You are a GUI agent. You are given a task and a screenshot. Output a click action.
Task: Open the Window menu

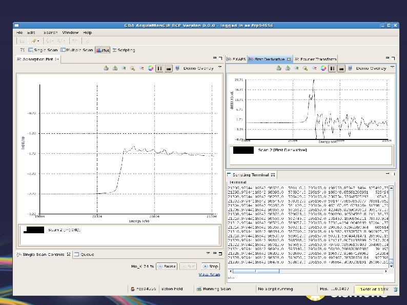tap(70, 33)
